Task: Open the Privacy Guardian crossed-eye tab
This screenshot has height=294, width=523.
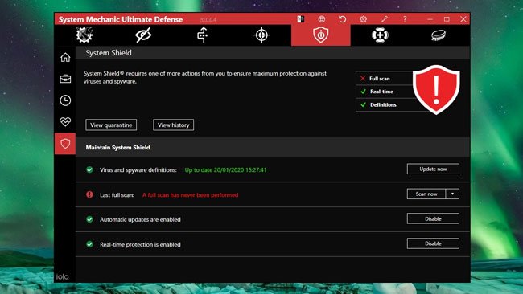Action: (143, 35)
